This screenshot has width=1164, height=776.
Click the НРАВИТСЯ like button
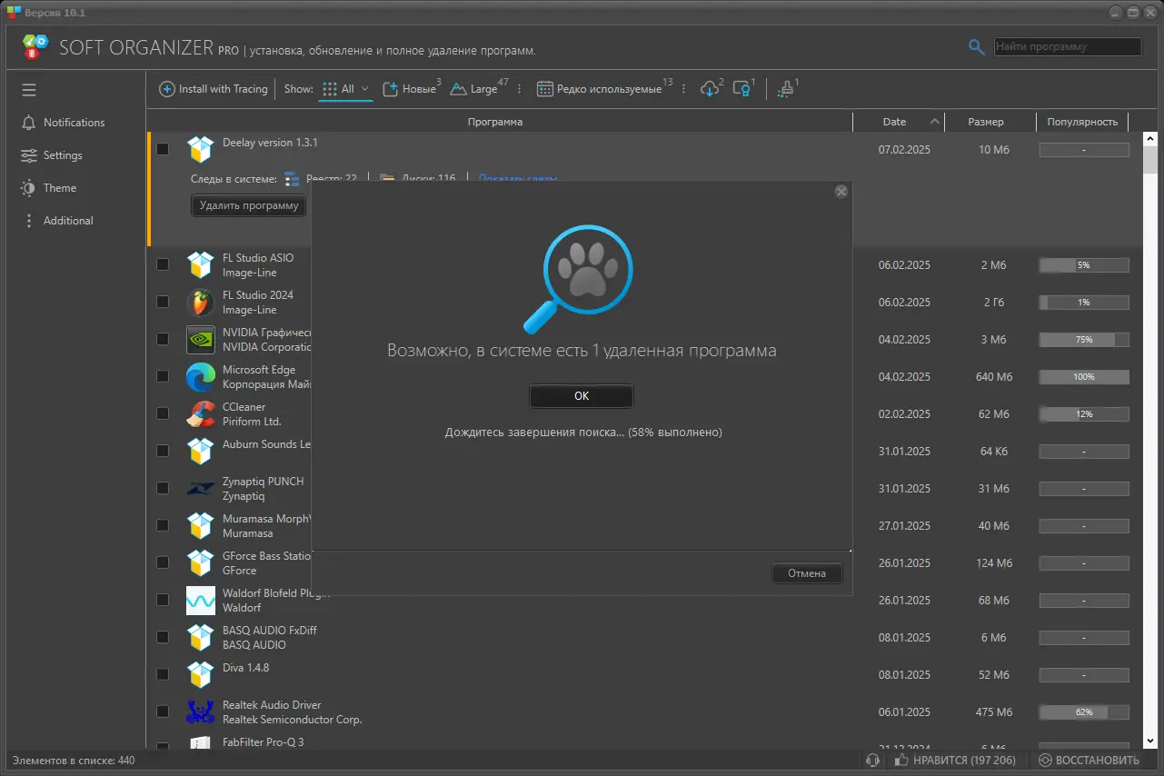[x=954, y=761]
